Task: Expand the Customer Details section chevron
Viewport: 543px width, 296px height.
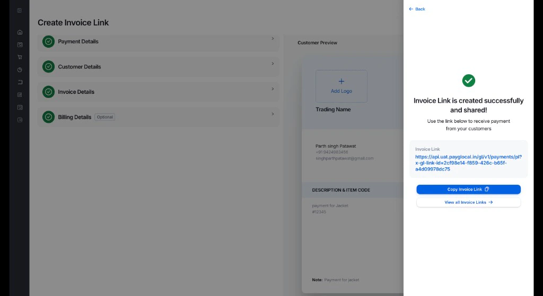Action: (x=273, y=64)
